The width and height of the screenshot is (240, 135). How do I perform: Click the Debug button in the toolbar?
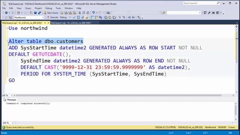(63, 18)
